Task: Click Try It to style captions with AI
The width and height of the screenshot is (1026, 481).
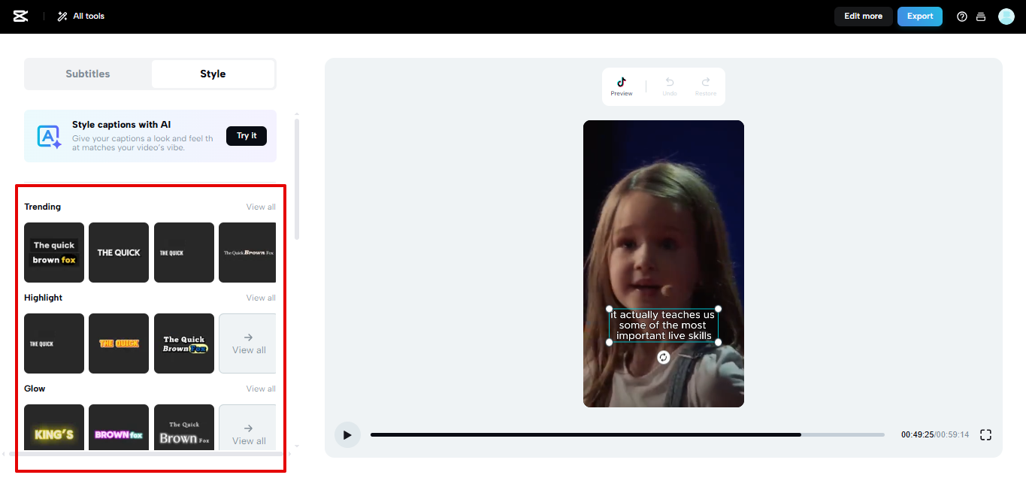Action: coord(246,135)
